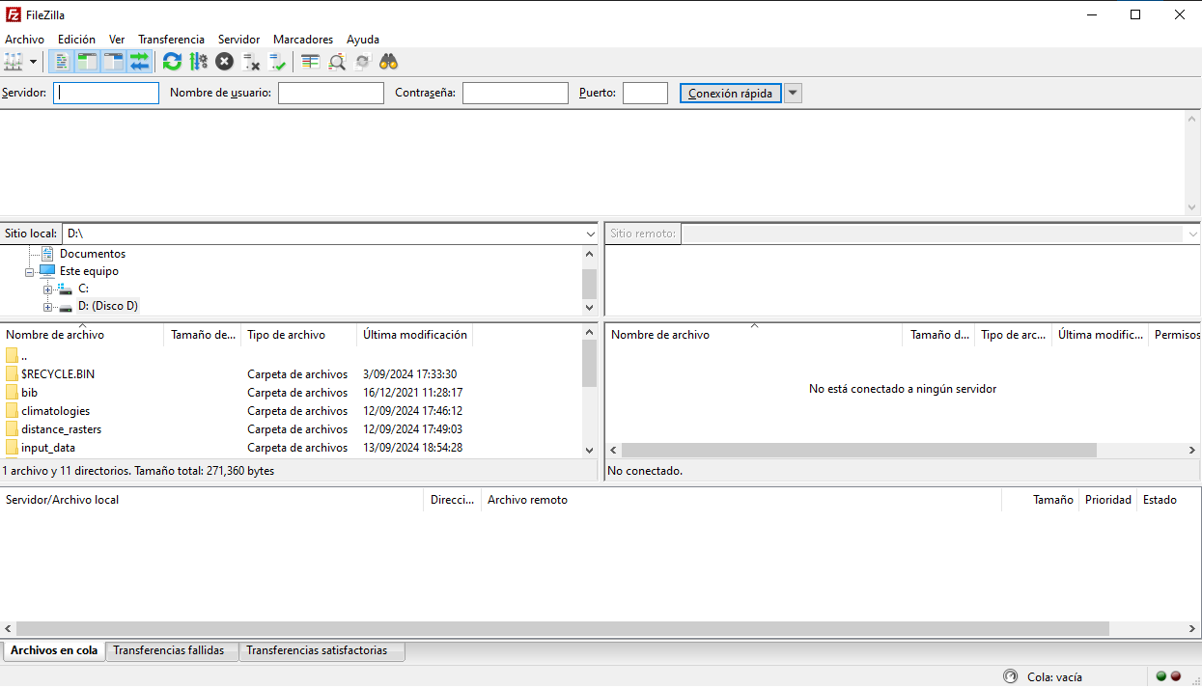The height and width of the screenshot is (688, 1202).
Task: Open the Sitio local path dropdown
Action: (591, 234)
